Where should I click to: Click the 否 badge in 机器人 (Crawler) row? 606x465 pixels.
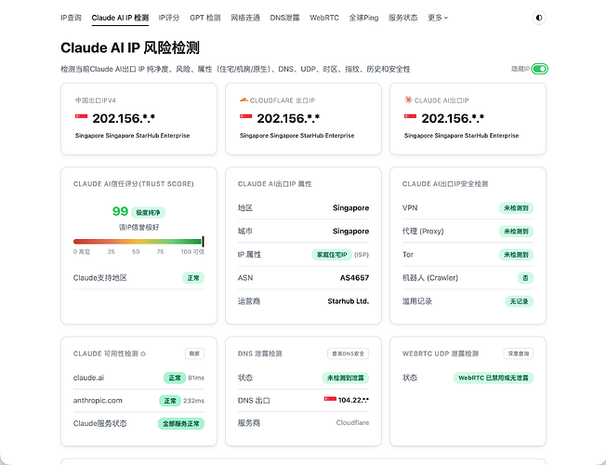pyautogui.click(x=525, y=278)
